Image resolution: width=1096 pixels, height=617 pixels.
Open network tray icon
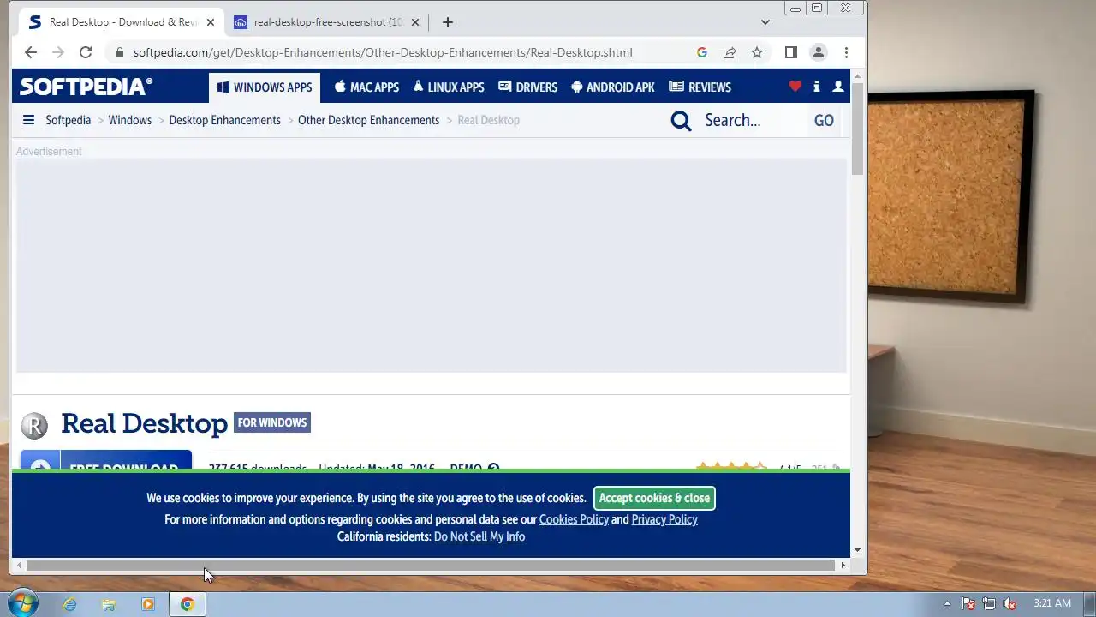989,603
